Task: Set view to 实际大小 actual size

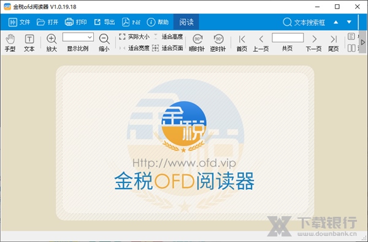Action: (134, 37)
